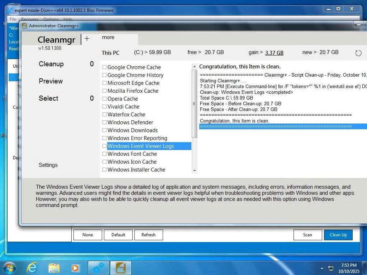Click highlighted separator line in log

click(x=283, y=126)
